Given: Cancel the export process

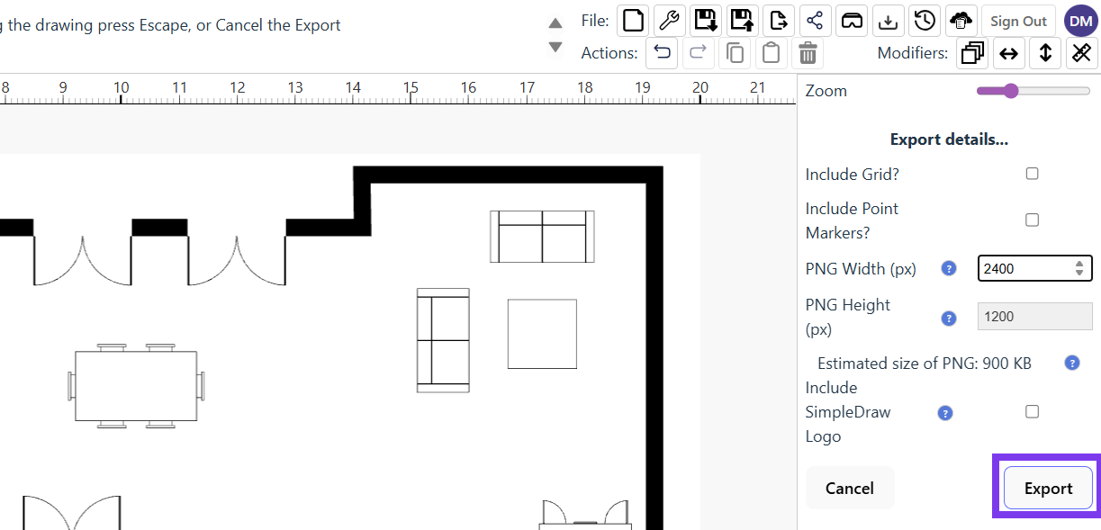Looking at the screenshot, I should [x=849, y=488].
